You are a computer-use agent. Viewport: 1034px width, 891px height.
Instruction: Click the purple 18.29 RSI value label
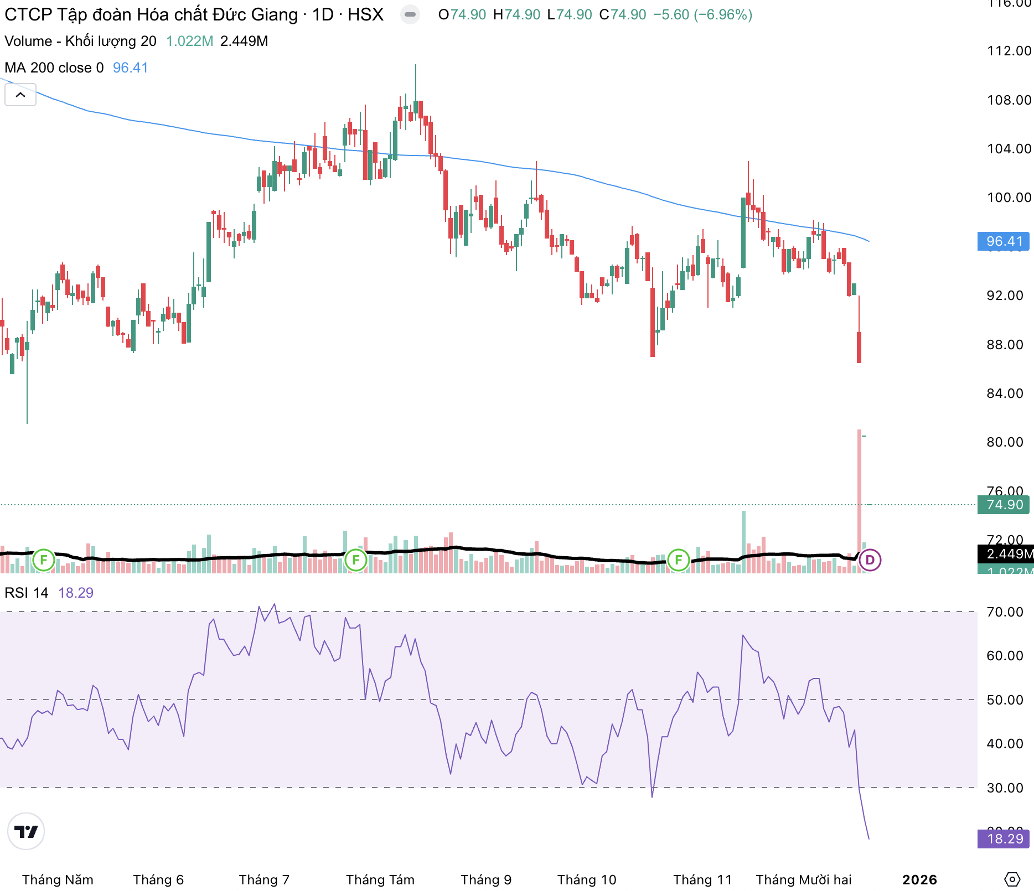pos(1004,839)
